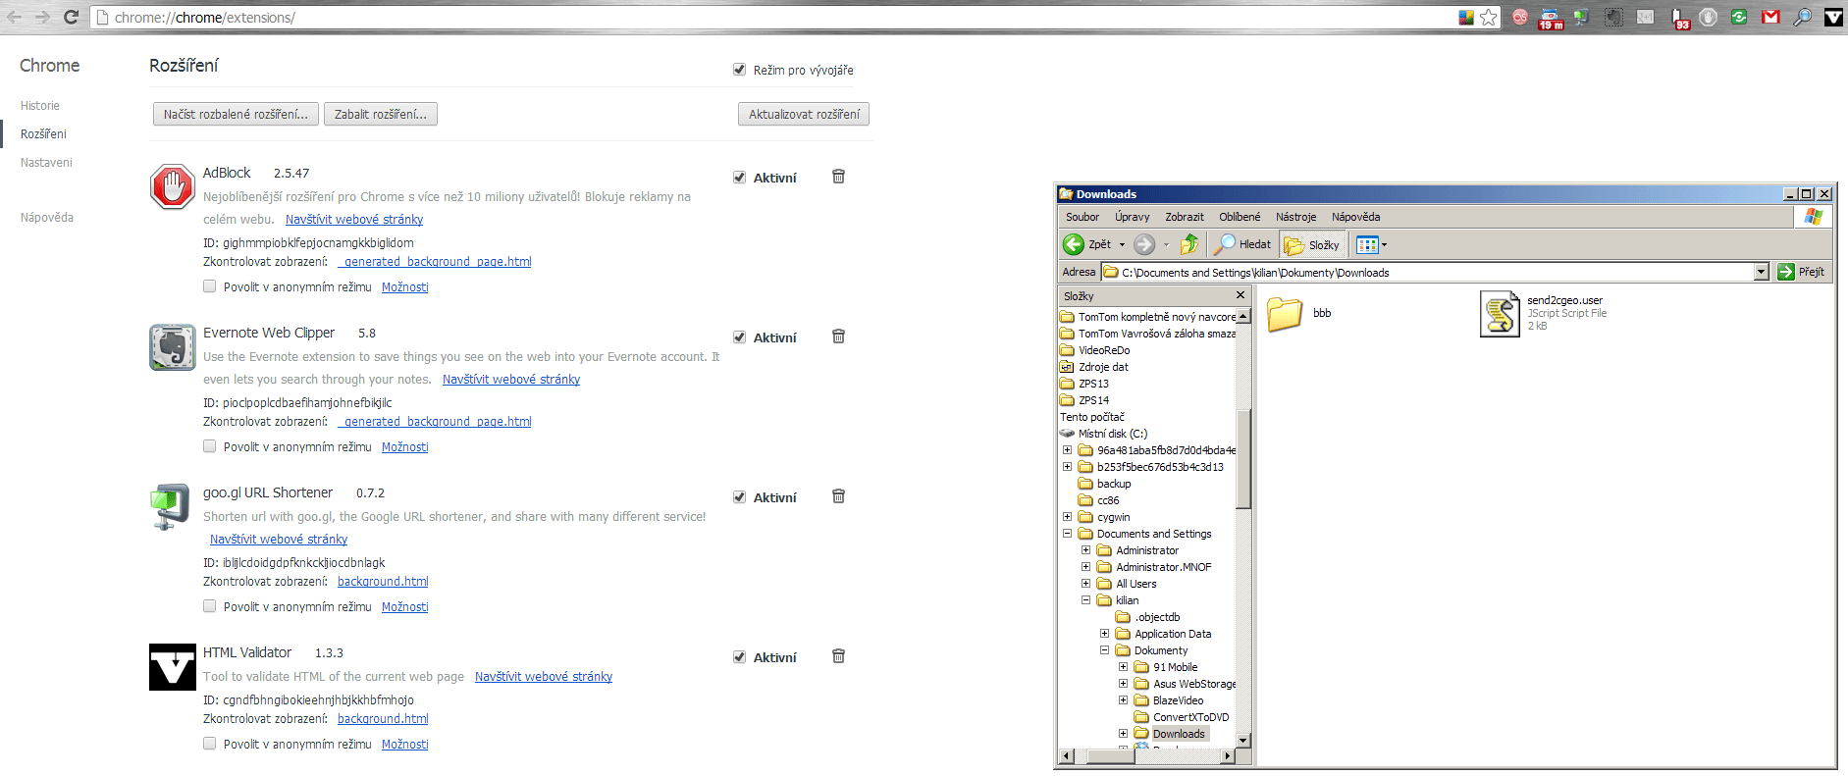Screen dimensions: 1848x776
Task: Allow HTML Validator in anonymous mode
Action: point(209,744)
